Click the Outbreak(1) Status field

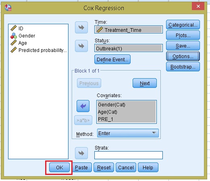[129, 48]
